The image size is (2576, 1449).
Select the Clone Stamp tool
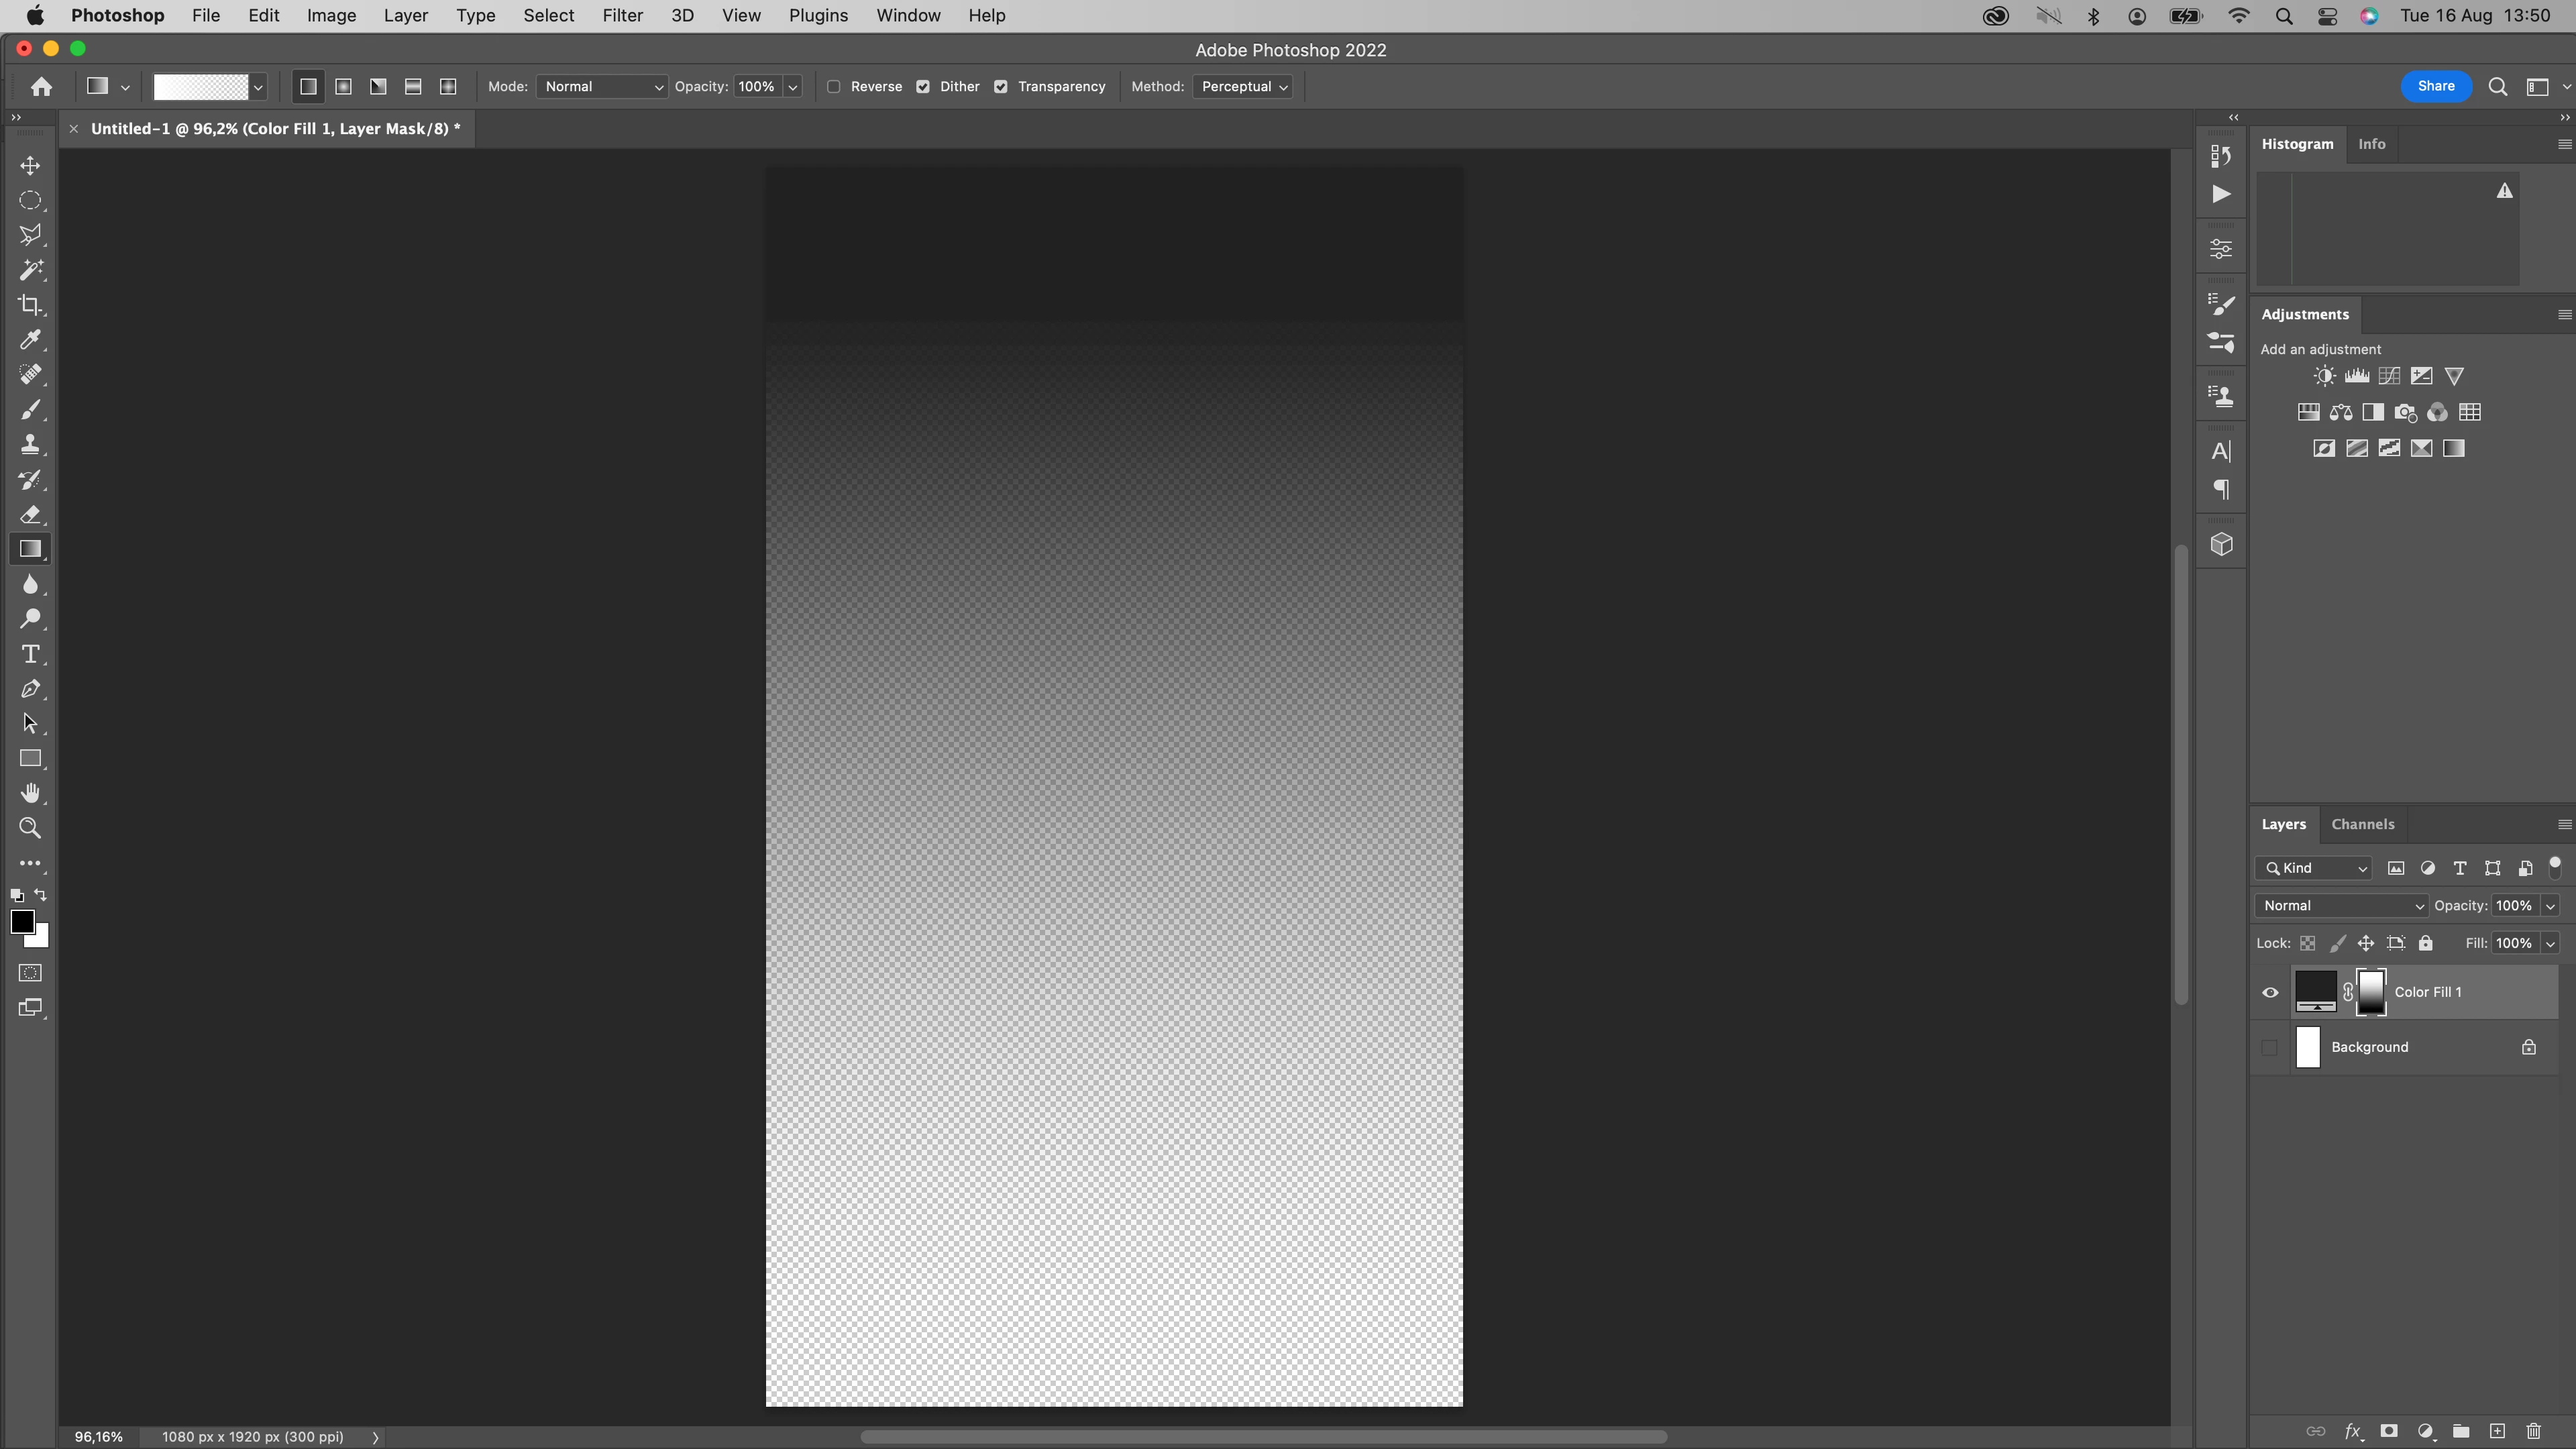pos(30,444)
